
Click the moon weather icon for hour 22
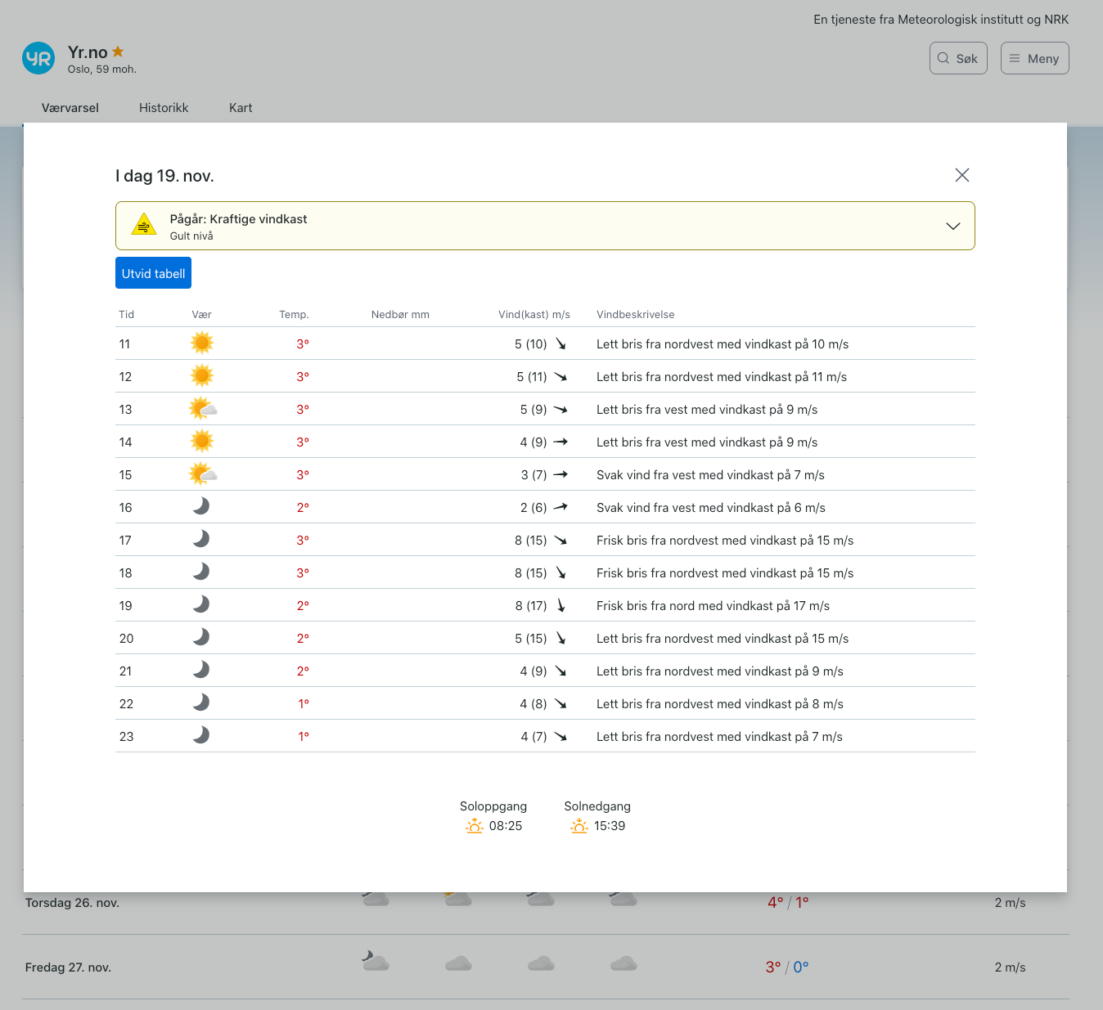[201, 703]
